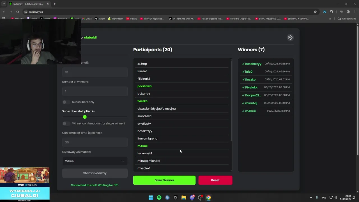Open the Thank me later bookmark

[181, 19]
